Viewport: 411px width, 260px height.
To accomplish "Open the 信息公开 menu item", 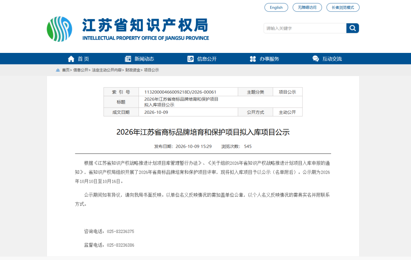I will (207, 59).
